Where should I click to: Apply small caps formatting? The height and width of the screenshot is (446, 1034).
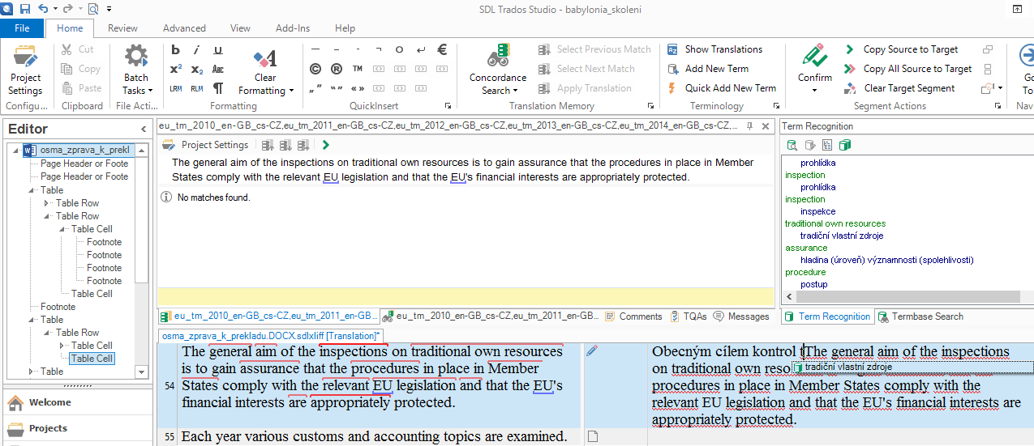218,69
